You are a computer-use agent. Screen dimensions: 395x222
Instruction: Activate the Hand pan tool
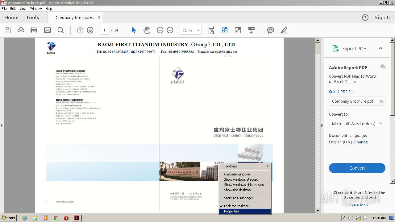pos(147,30)
